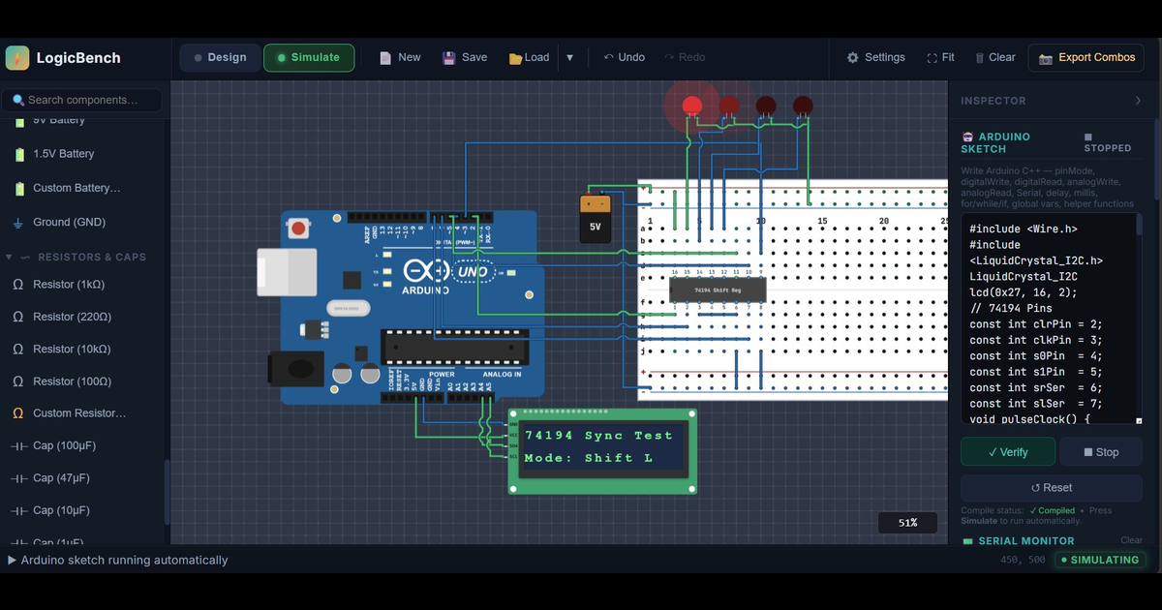Image resolution: width=1162 pixels, height=610 pixels.
Task: Click the LogicBench logo icon
Action: coord(17,57)
